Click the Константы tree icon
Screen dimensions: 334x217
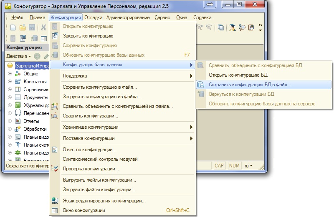[x=18, y=82]
